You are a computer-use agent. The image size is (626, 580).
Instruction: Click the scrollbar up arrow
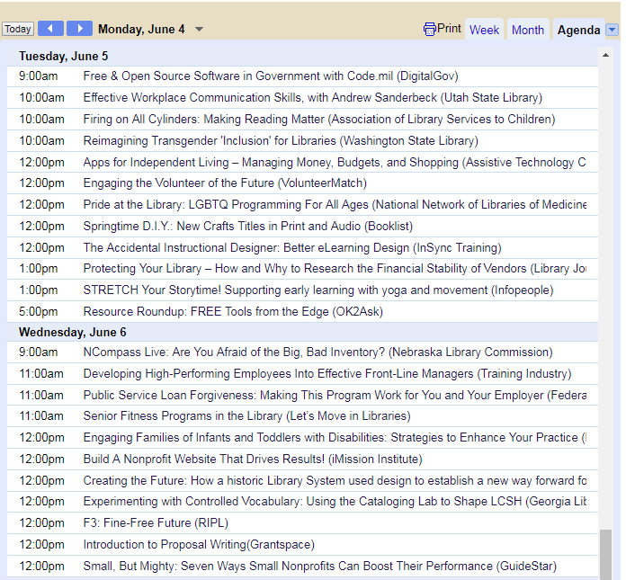(x=605, y=55)
